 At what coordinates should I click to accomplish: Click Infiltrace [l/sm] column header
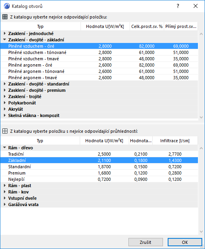click(x=175, y=141)
